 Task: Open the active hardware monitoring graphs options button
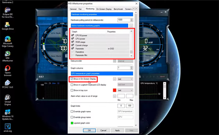(131, 26)
